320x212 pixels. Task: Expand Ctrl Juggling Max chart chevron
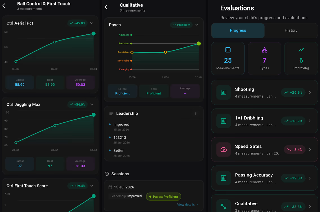click(92, 104)
